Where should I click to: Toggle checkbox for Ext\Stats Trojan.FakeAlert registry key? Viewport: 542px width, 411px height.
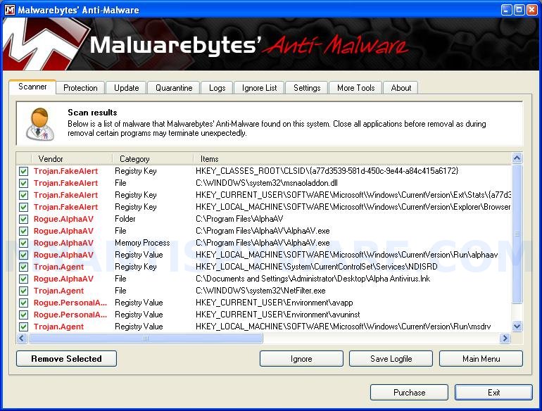[23, 195]
